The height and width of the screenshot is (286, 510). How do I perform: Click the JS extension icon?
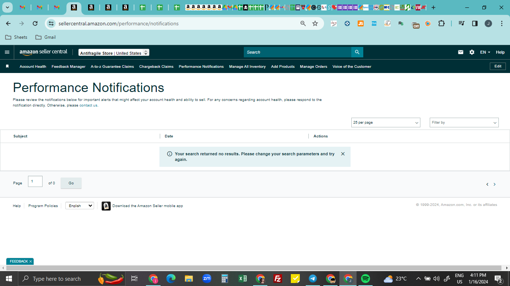point(361,23)
